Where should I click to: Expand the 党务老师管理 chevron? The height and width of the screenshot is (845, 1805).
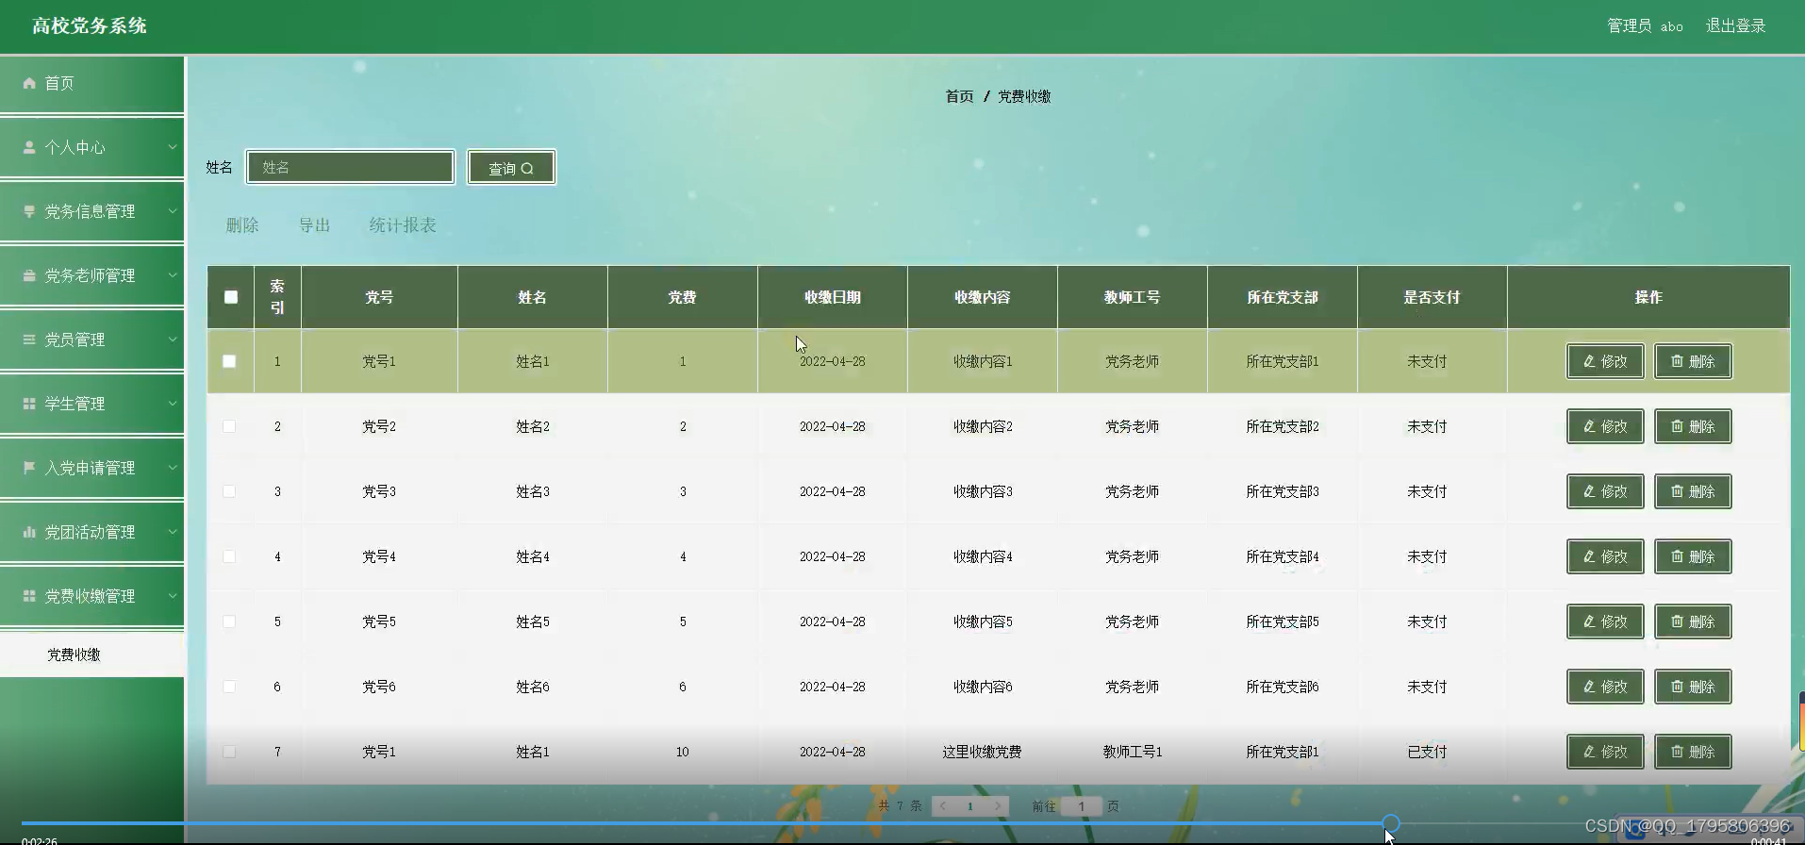[173, 275]
